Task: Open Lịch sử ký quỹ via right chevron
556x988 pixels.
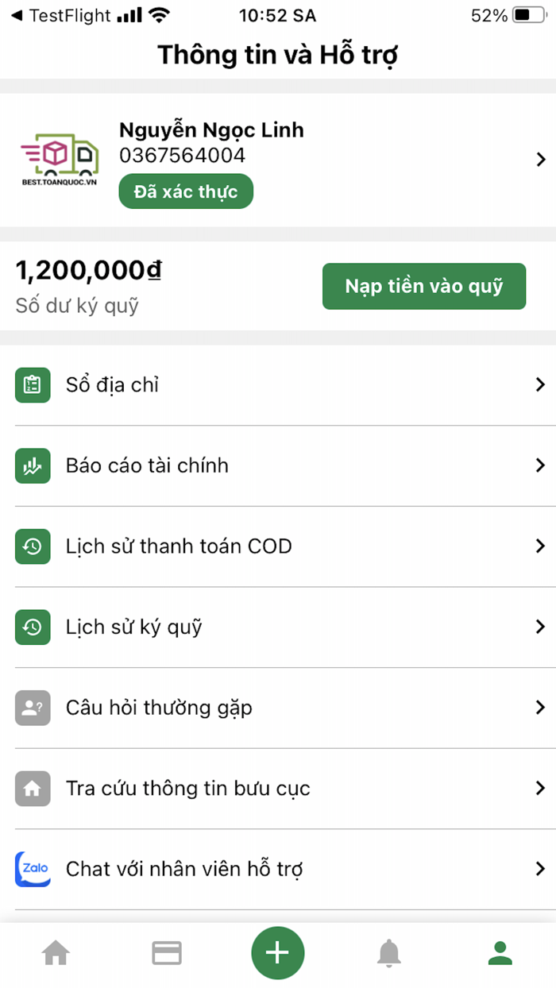Action: point(541,627)
